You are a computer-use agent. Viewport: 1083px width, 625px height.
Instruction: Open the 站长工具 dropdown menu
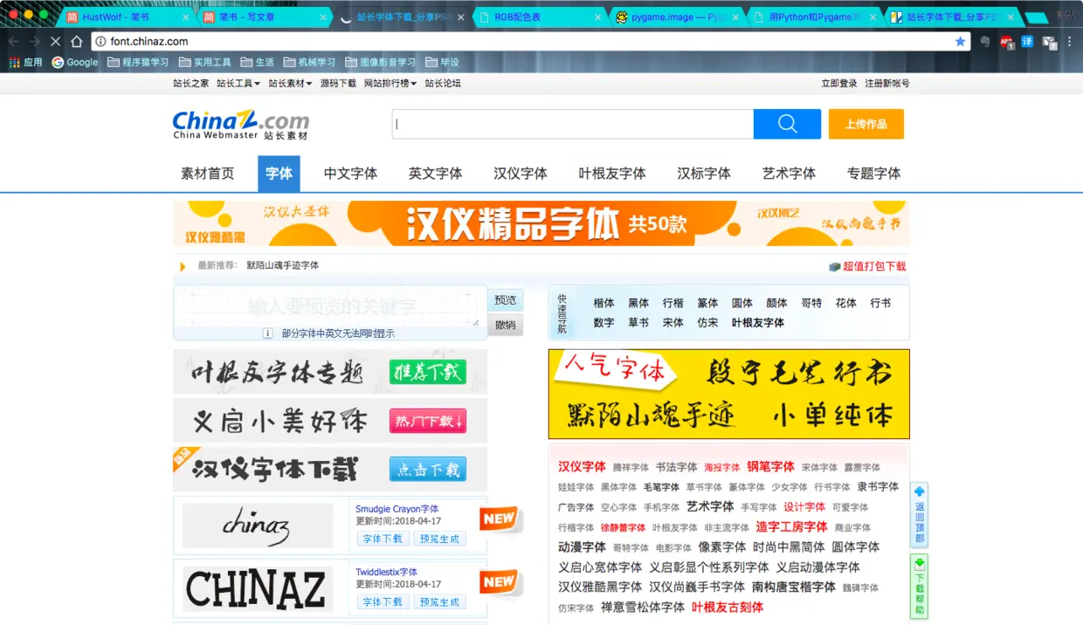[x=238, y=83]
